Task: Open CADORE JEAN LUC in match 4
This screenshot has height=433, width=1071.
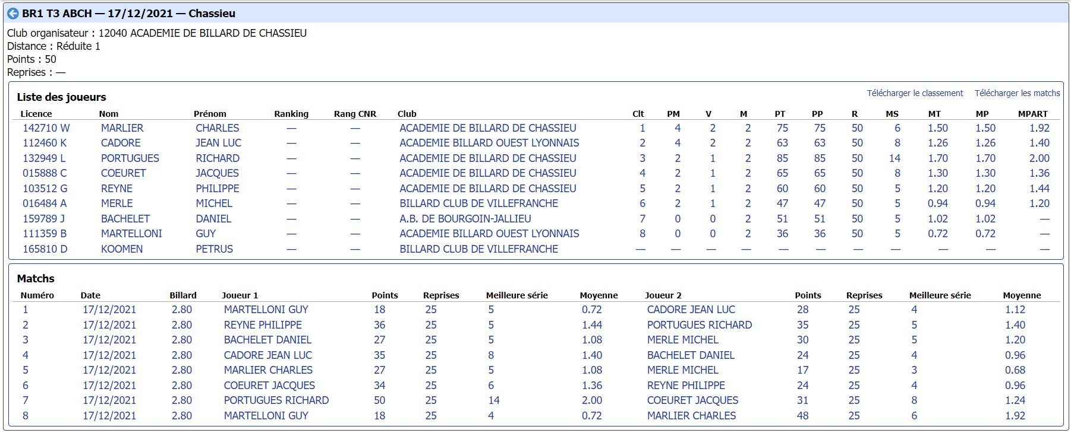Action: [x=268, y=355]
